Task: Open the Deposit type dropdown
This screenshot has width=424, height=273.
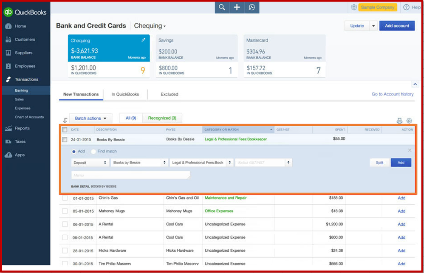Action: 90,163
